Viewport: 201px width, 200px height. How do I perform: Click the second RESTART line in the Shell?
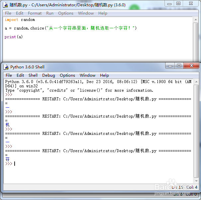tap(98, 116)
